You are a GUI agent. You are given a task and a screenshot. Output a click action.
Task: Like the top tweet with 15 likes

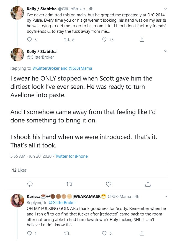pos(104,40)
